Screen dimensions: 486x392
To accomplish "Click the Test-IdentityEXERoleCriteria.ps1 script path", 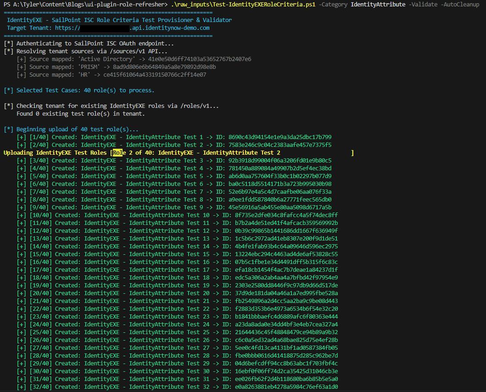I will 243,5.
